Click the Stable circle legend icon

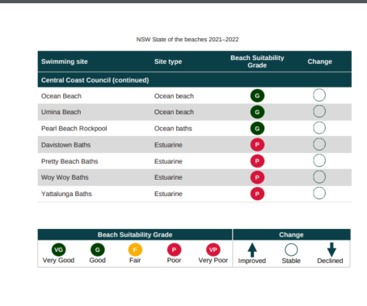[x=291, y=249]
